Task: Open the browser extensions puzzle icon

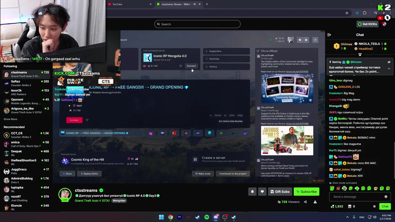Action: 365,13
